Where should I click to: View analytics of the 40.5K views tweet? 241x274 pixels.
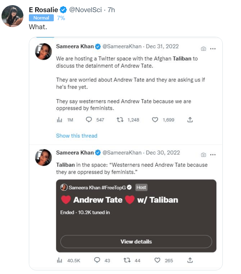click(x=60, y=260)
